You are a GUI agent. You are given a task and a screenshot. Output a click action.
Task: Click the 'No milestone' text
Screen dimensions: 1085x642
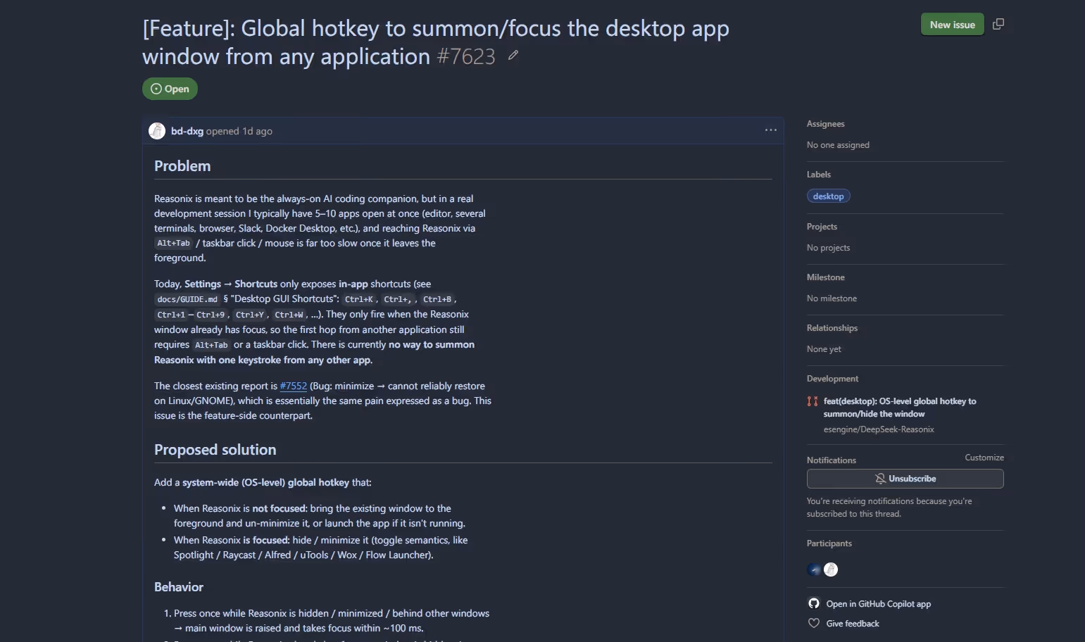[x=832, y=298]
